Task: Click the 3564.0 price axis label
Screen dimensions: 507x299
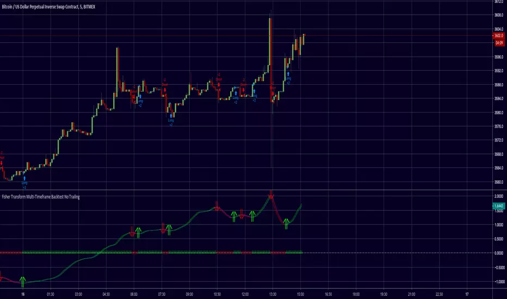Action: [x=499, y=168]
